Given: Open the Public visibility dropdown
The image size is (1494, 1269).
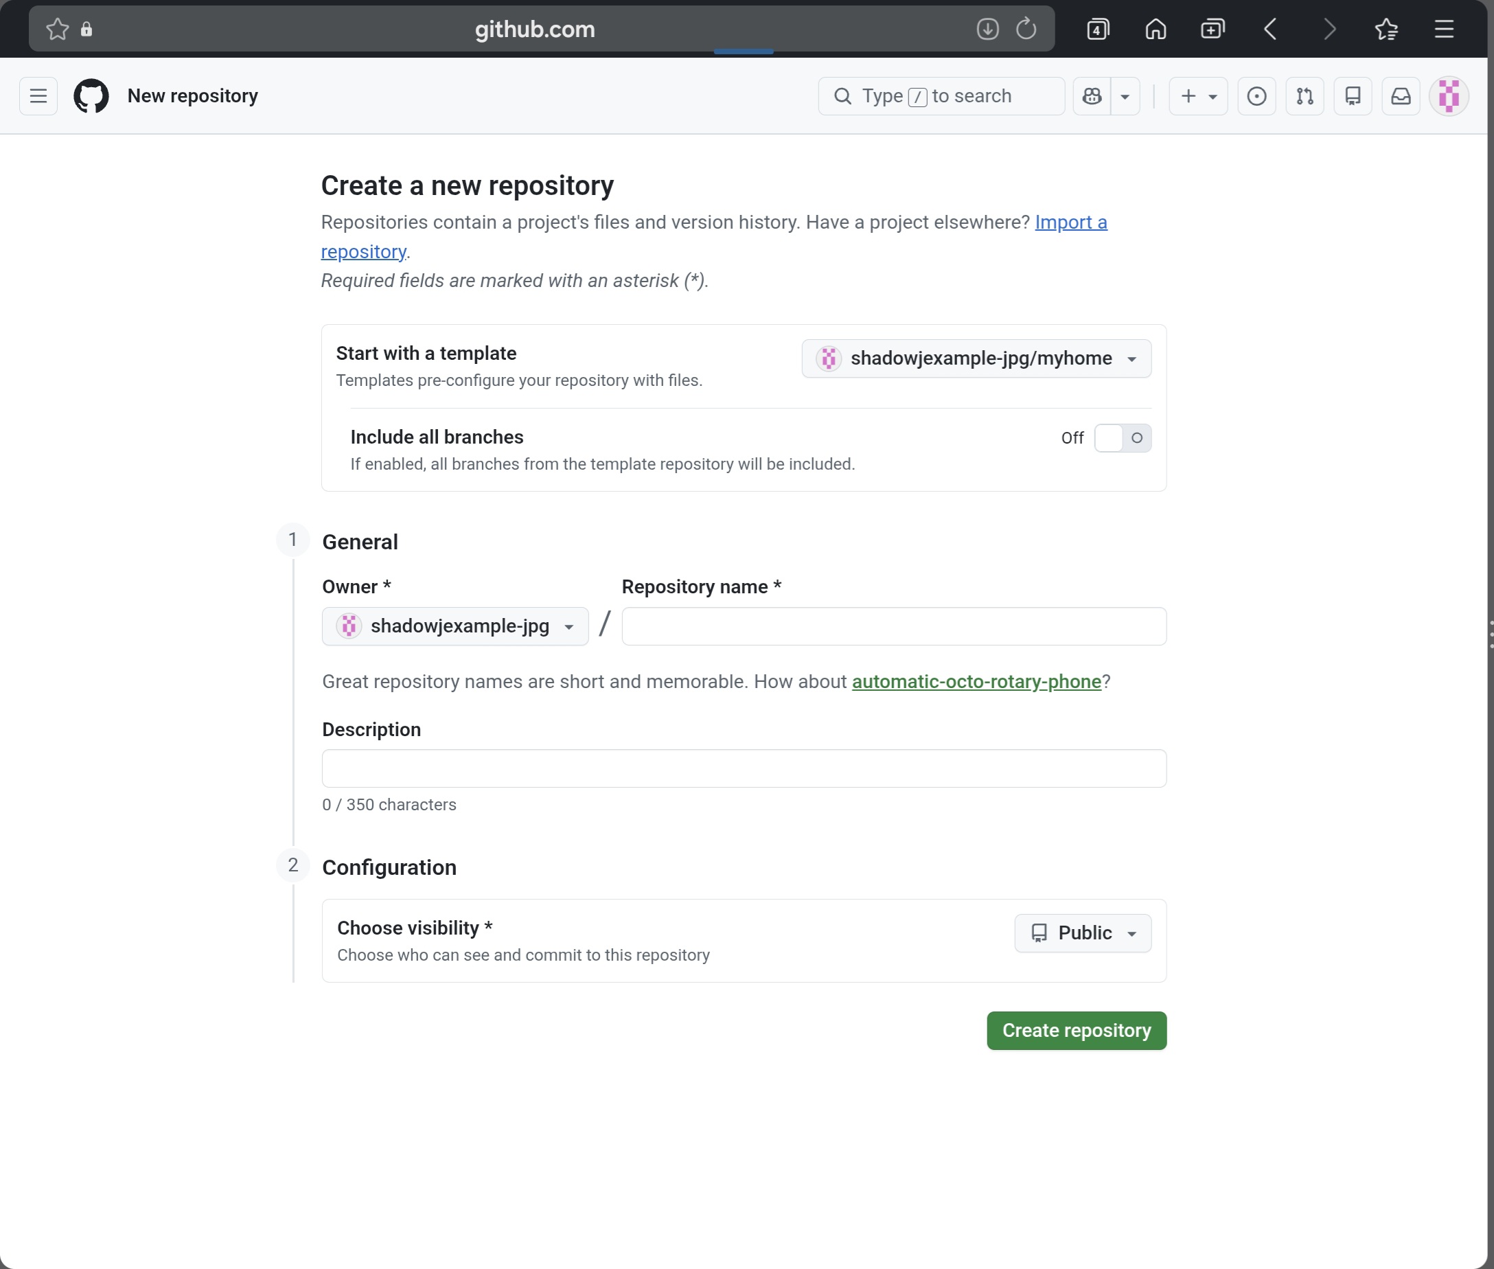Looking at the screenshot, I should click(x=1082, y=933).
